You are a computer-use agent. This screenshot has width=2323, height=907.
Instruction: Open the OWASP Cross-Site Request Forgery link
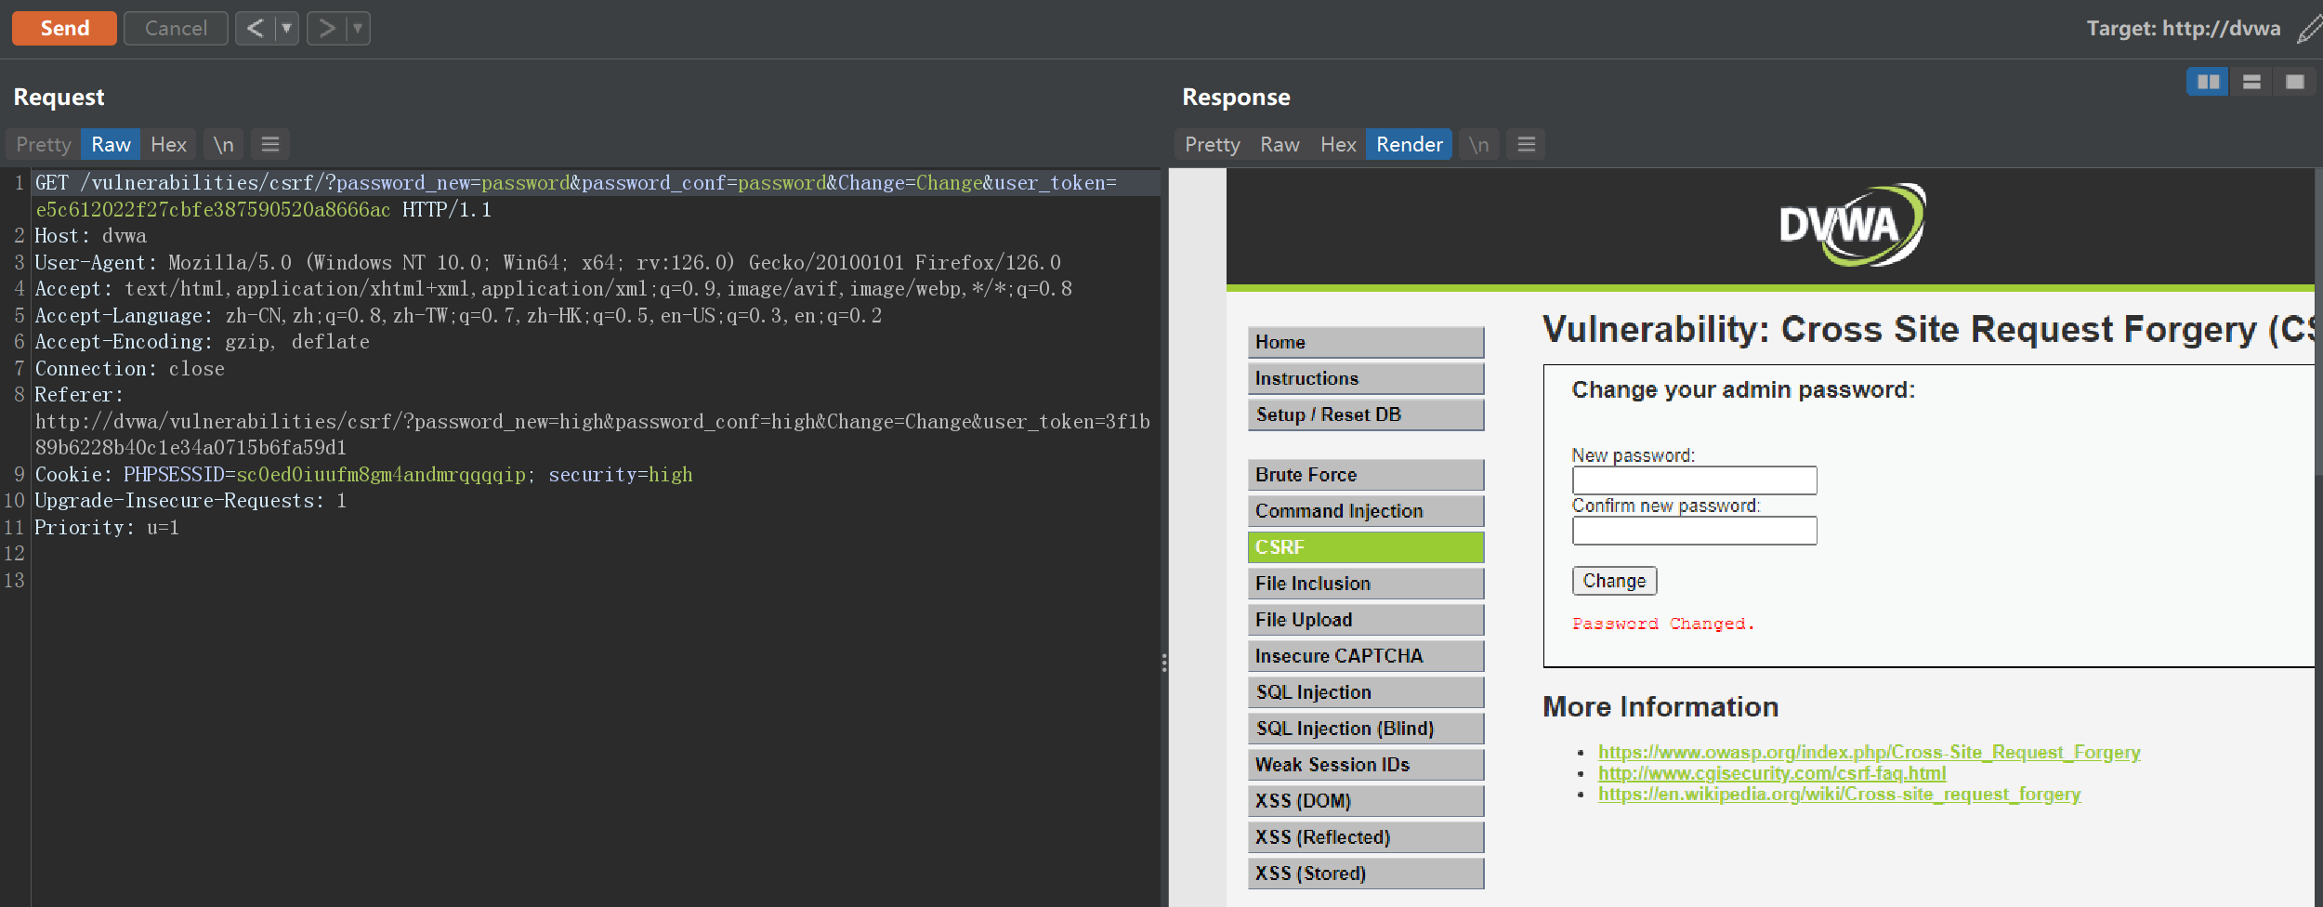[1869, 752]
